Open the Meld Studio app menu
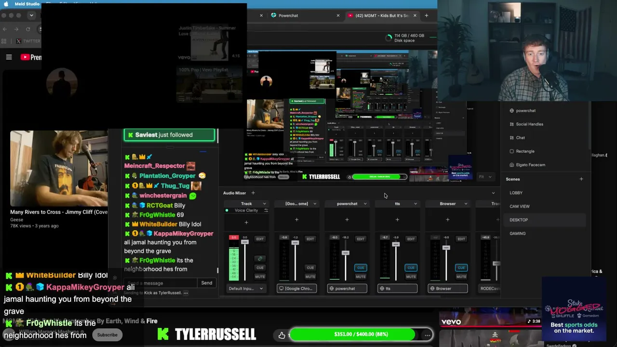Image resolution: width=617 pixels, height=347 pixels. coord(27,4)
